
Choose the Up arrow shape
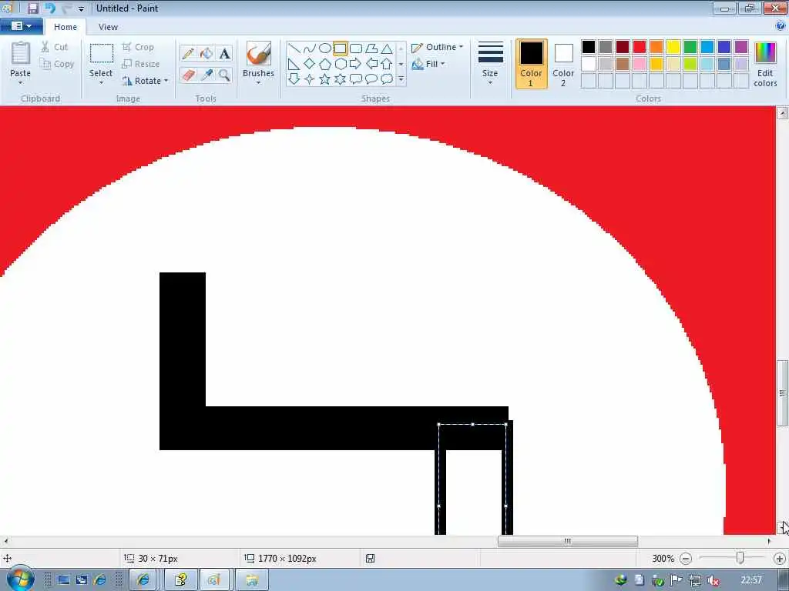point(387,64)
